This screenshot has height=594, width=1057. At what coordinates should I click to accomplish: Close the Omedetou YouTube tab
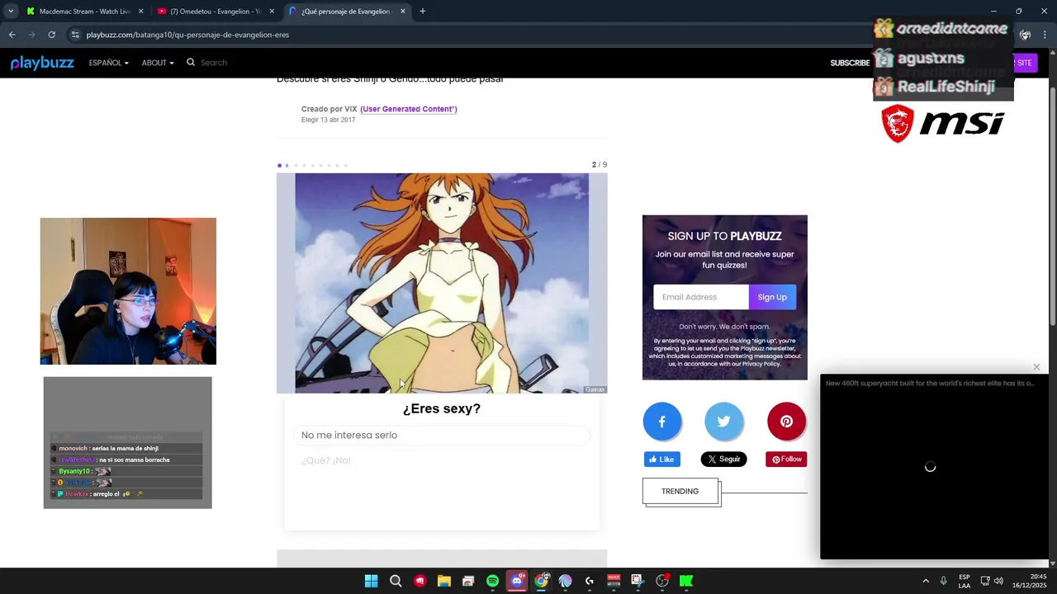[272, 12]
